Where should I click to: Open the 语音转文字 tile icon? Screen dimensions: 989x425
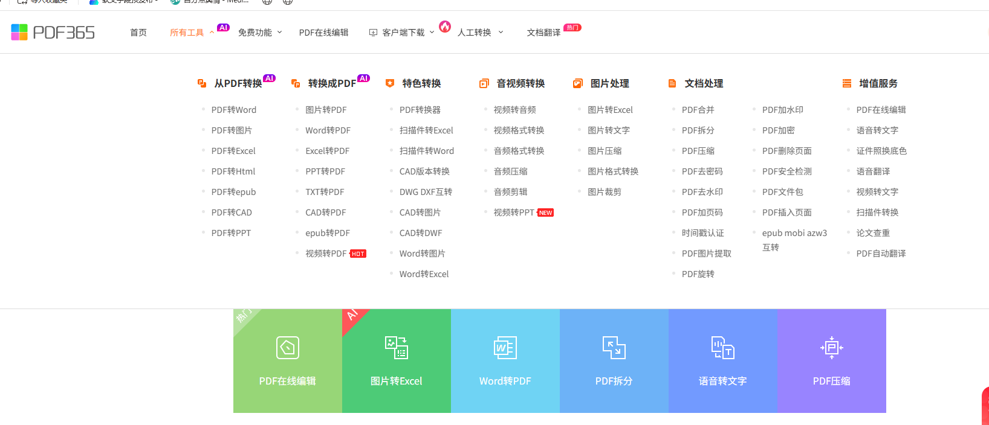[723, 348]
